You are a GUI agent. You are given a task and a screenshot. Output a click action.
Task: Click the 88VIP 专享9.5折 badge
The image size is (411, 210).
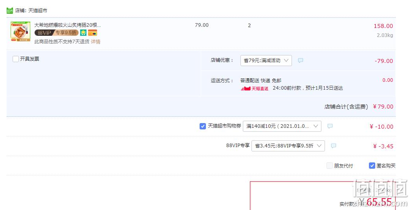coord(56,33)
